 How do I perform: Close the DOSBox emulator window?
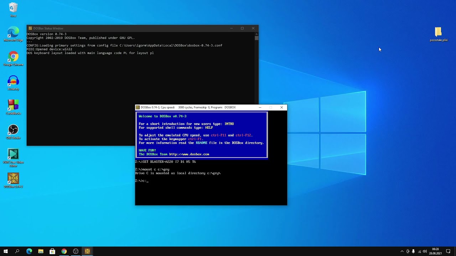tap(281, 107)
